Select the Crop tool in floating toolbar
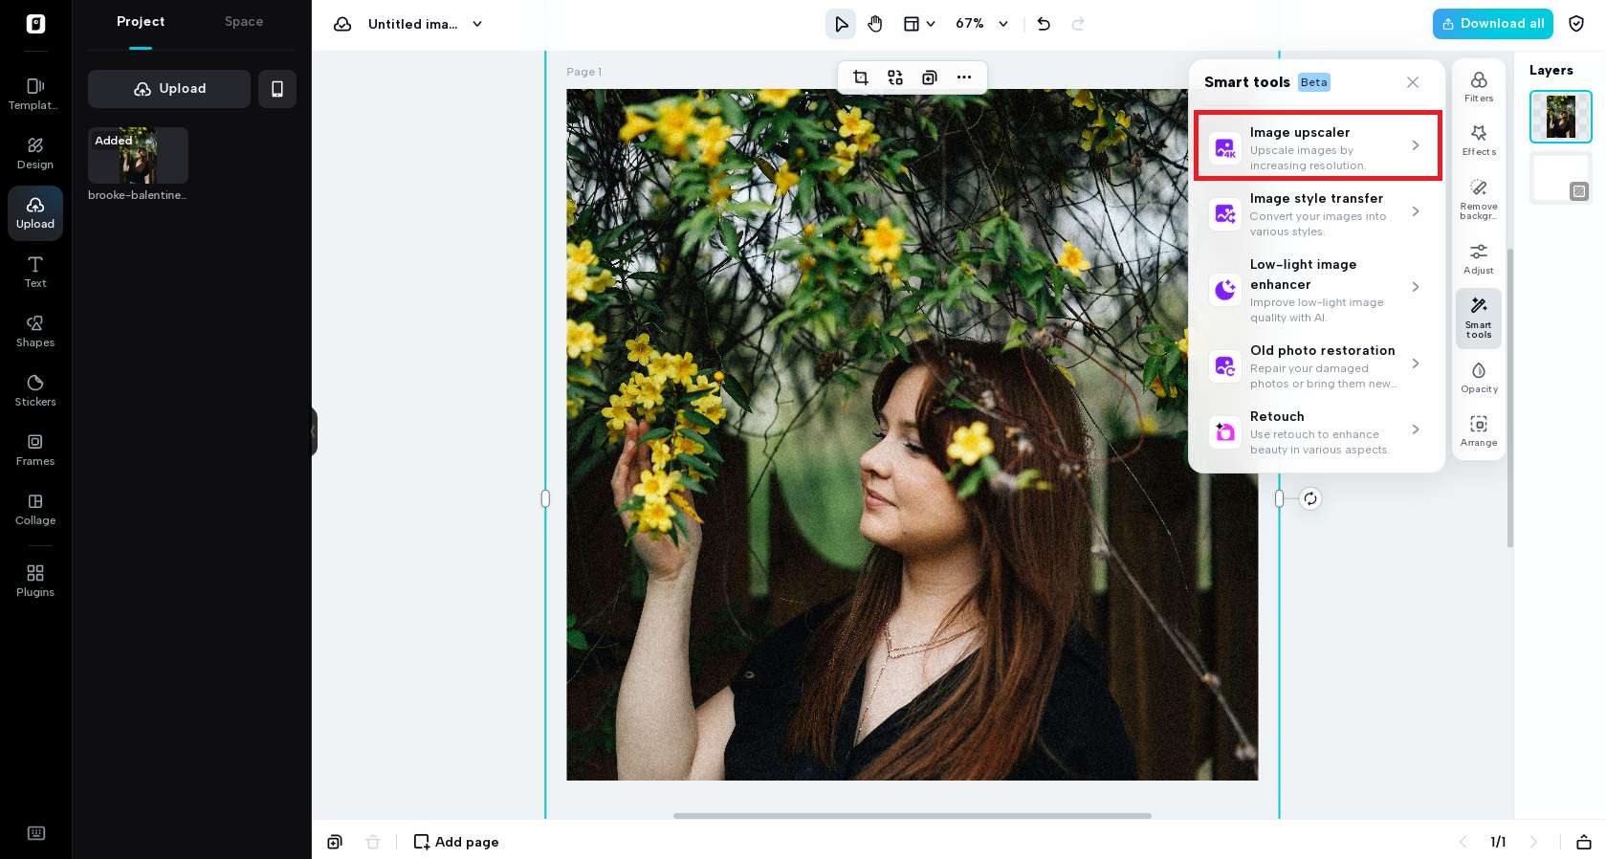1606x859 pixels. click(x=861, y=77)
